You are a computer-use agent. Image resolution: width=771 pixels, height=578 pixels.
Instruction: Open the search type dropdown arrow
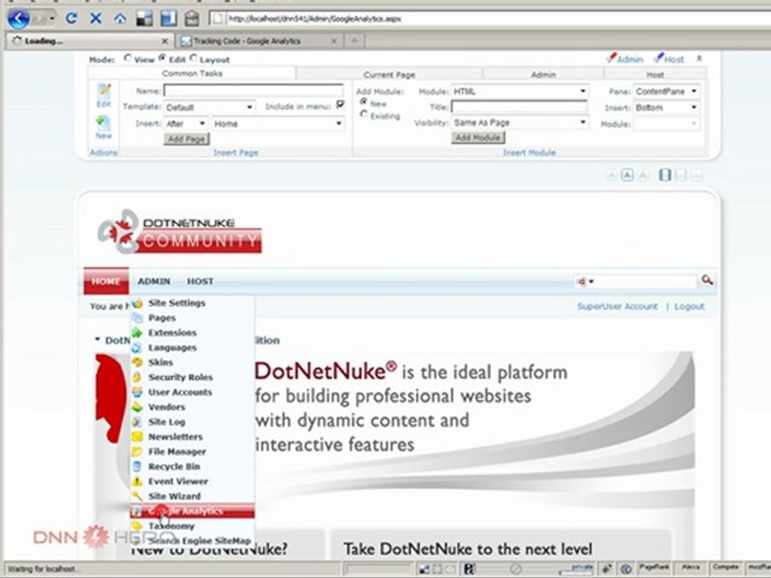592,282
